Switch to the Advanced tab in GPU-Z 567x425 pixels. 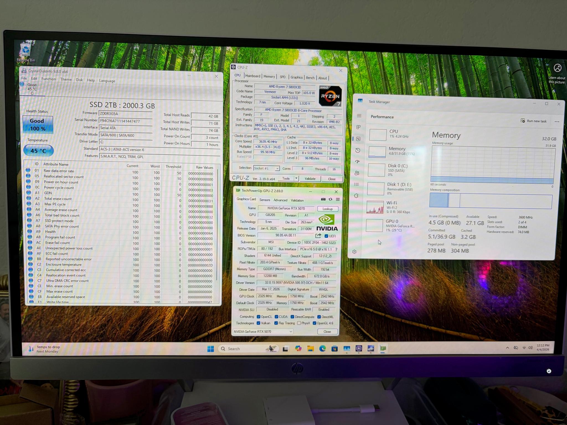(x=280, y=200)
